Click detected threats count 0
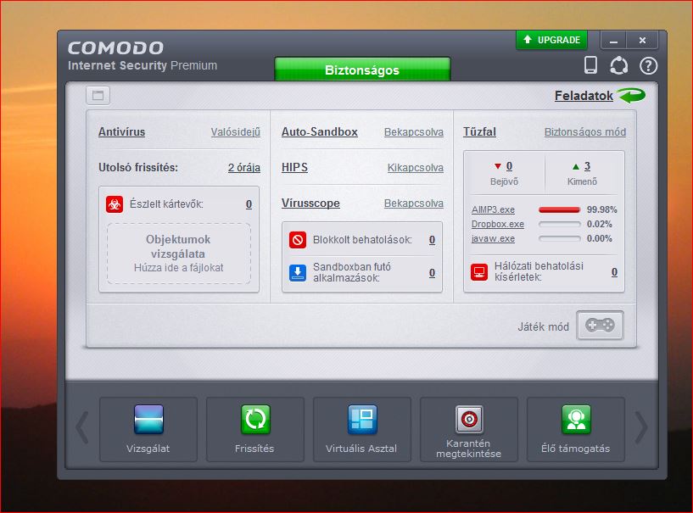Viewport: 693px width, 513px height. pos(249,204)
